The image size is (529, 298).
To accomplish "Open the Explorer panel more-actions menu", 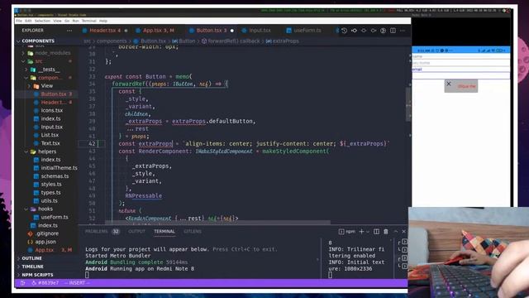I will 69,31.
